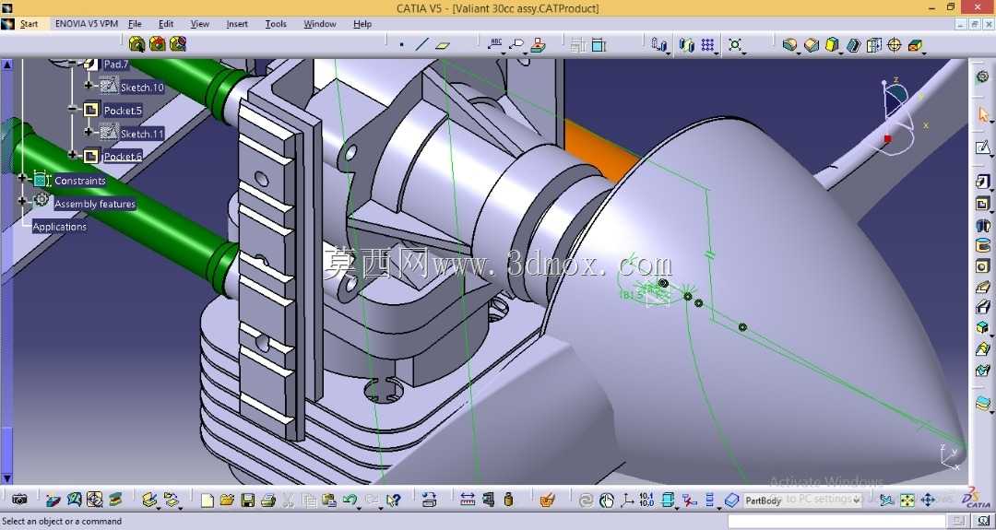Open the Insert menu

(237, 24)
